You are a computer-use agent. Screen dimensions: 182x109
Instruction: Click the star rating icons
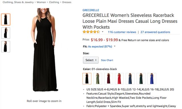click(x=91, y=32)
